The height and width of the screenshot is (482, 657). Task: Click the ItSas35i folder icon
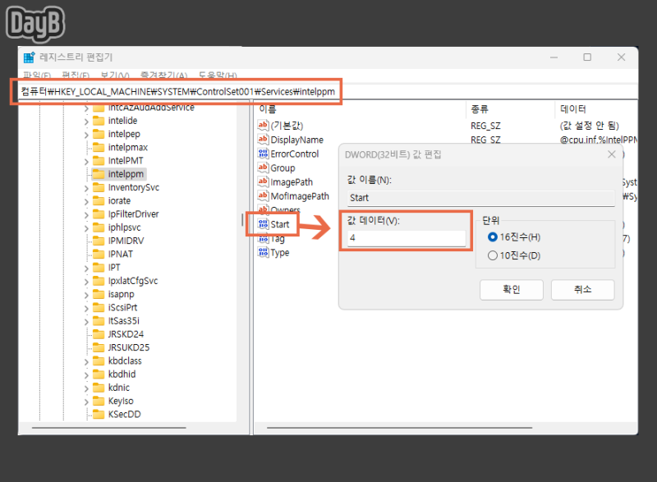[99, 321]
